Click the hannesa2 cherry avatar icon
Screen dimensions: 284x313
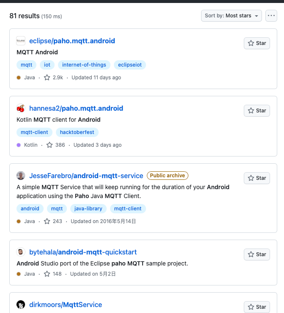click(x=21, y=108)
